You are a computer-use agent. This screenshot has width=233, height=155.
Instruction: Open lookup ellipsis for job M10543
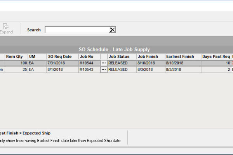point(104,70)
